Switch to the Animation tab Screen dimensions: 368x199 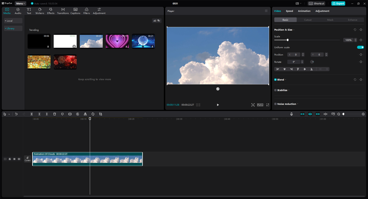click(x=304, y=11)
